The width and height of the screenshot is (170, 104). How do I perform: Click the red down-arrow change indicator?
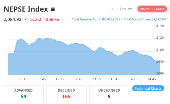25,19
